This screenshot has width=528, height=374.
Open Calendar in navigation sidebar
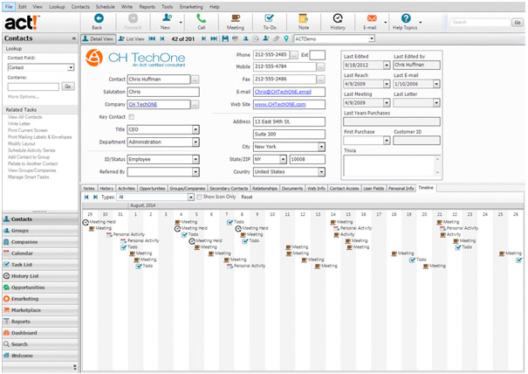(x=40, y=253)
